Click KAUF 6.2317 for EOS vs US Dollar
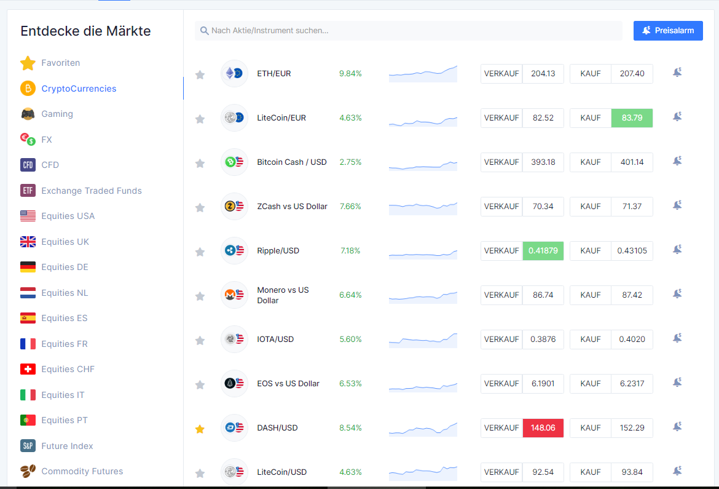The height and width of the screenshot is (489, 719). [x=611, y=383]
